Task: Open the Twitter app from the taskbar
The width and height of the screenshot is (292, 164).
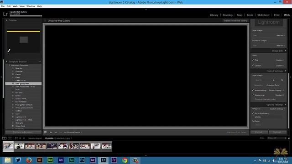Action: point(18,160)
